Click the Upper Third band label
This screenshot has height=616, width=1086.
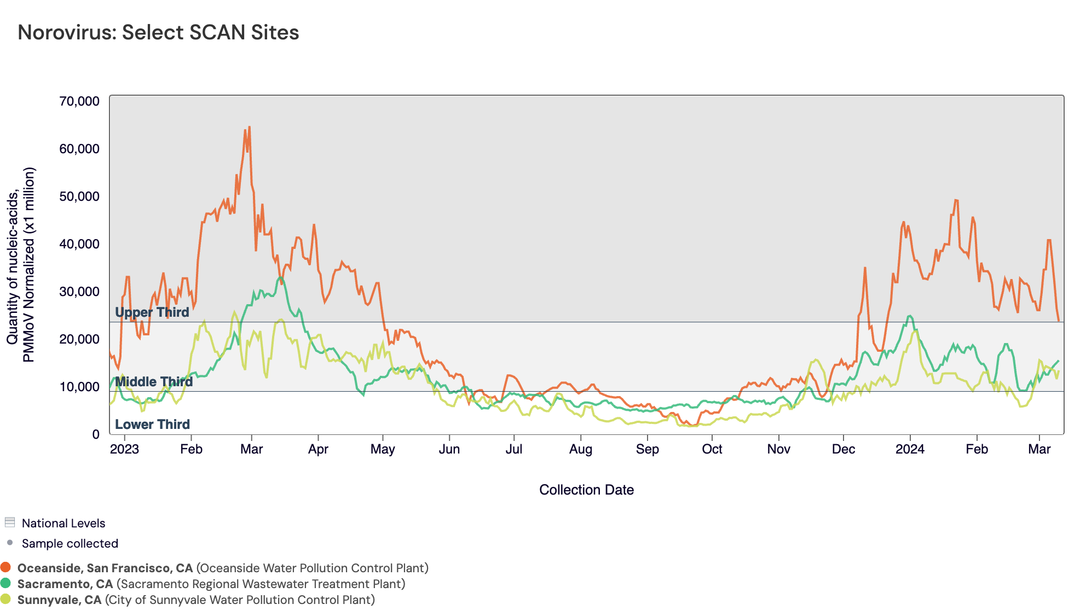152,312
